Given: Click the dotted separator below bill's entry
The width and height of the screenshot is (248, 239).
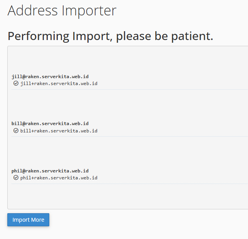Looking at the screenshot, I should (130, 136).
